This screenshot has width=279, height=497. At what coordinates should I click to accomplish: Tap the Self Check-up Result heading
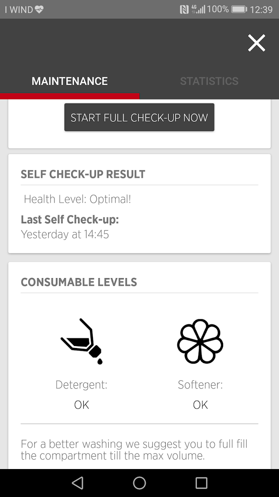coord(83,174)
